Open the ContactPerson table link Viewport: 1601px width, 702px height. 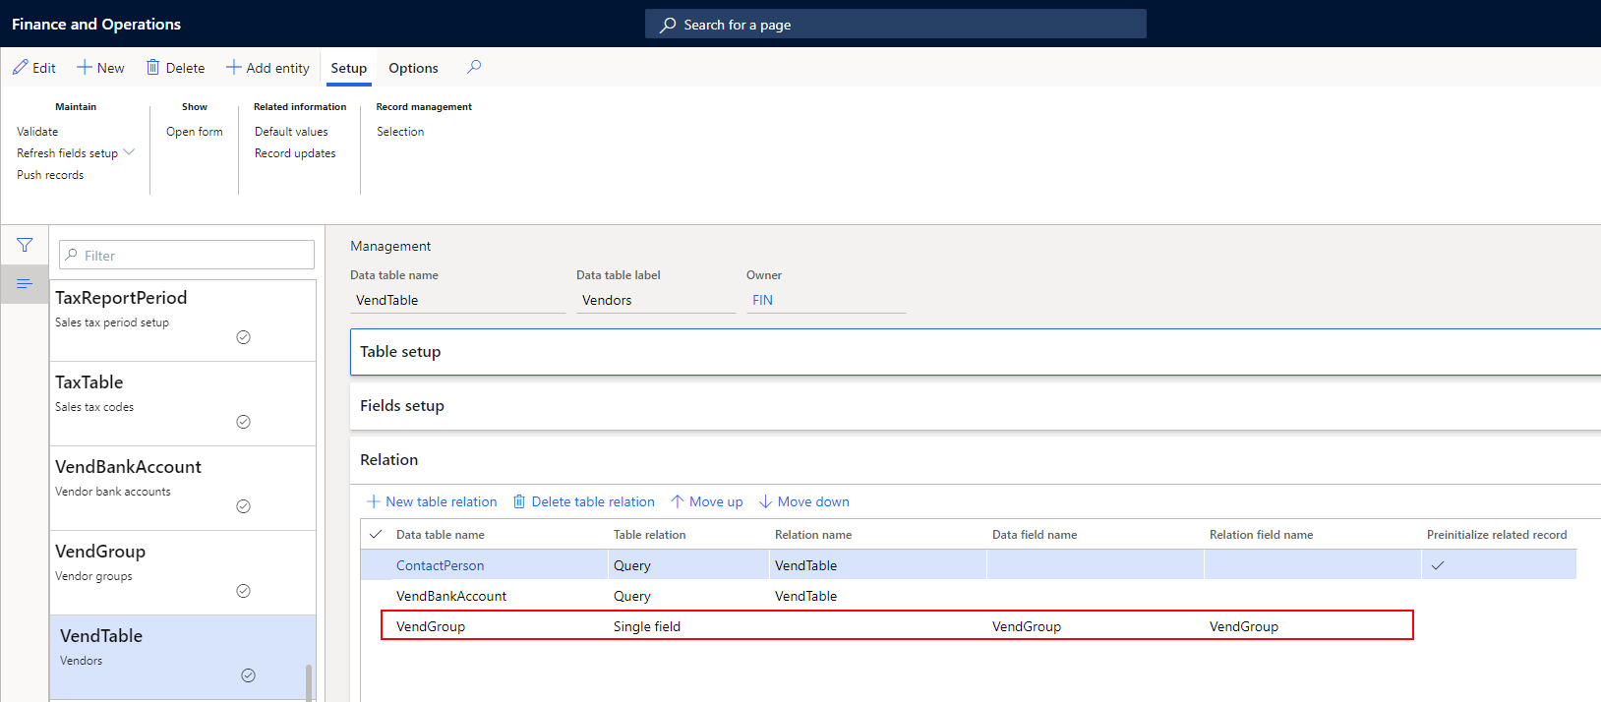point(440,565)
